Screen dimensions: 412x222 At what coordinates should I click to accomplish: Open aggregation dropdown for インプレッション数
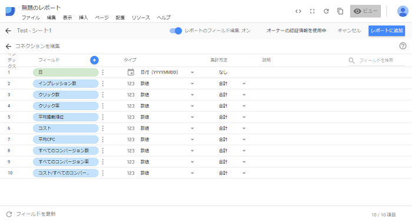pos(244,84)
